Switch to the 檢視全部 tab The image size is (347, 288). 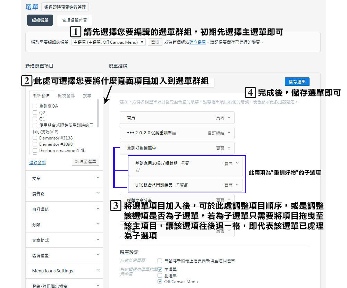tap(66, 96)
